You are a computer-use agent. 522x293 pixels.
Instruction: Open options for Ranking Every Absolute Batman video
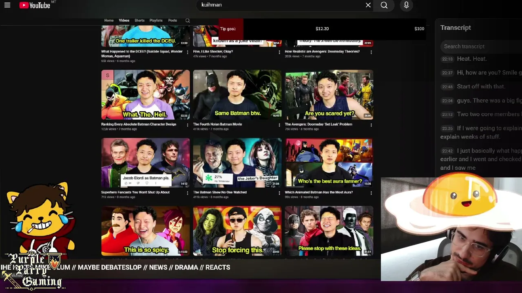click(x=188, y=125)
